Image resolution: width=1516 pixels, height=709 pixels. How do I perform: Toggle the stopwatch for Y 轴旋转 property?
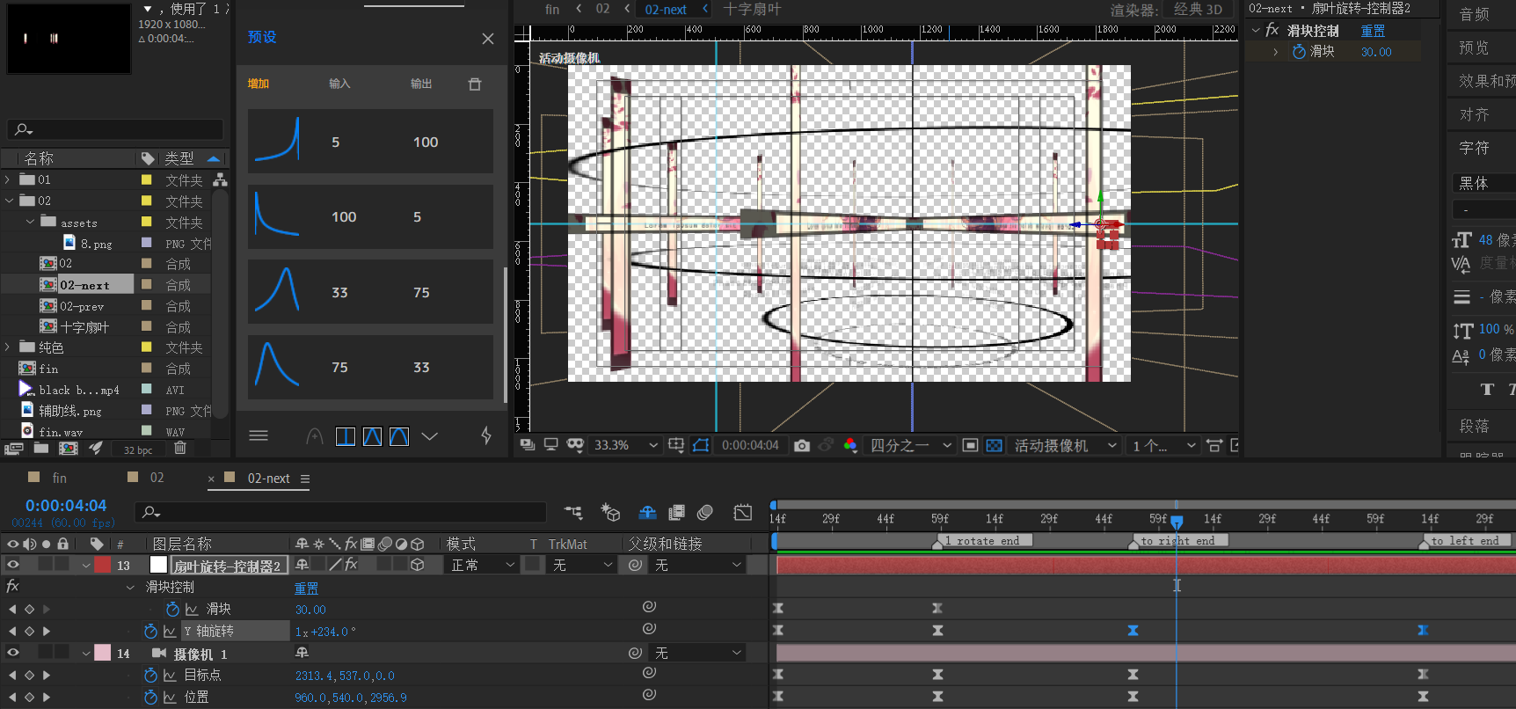(x=150, y=631)
